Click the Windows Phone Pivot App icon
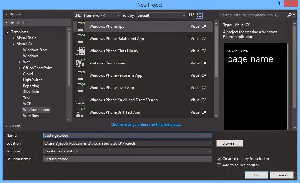The height and width of the screenshot is (183, 300). click(81, 87)
